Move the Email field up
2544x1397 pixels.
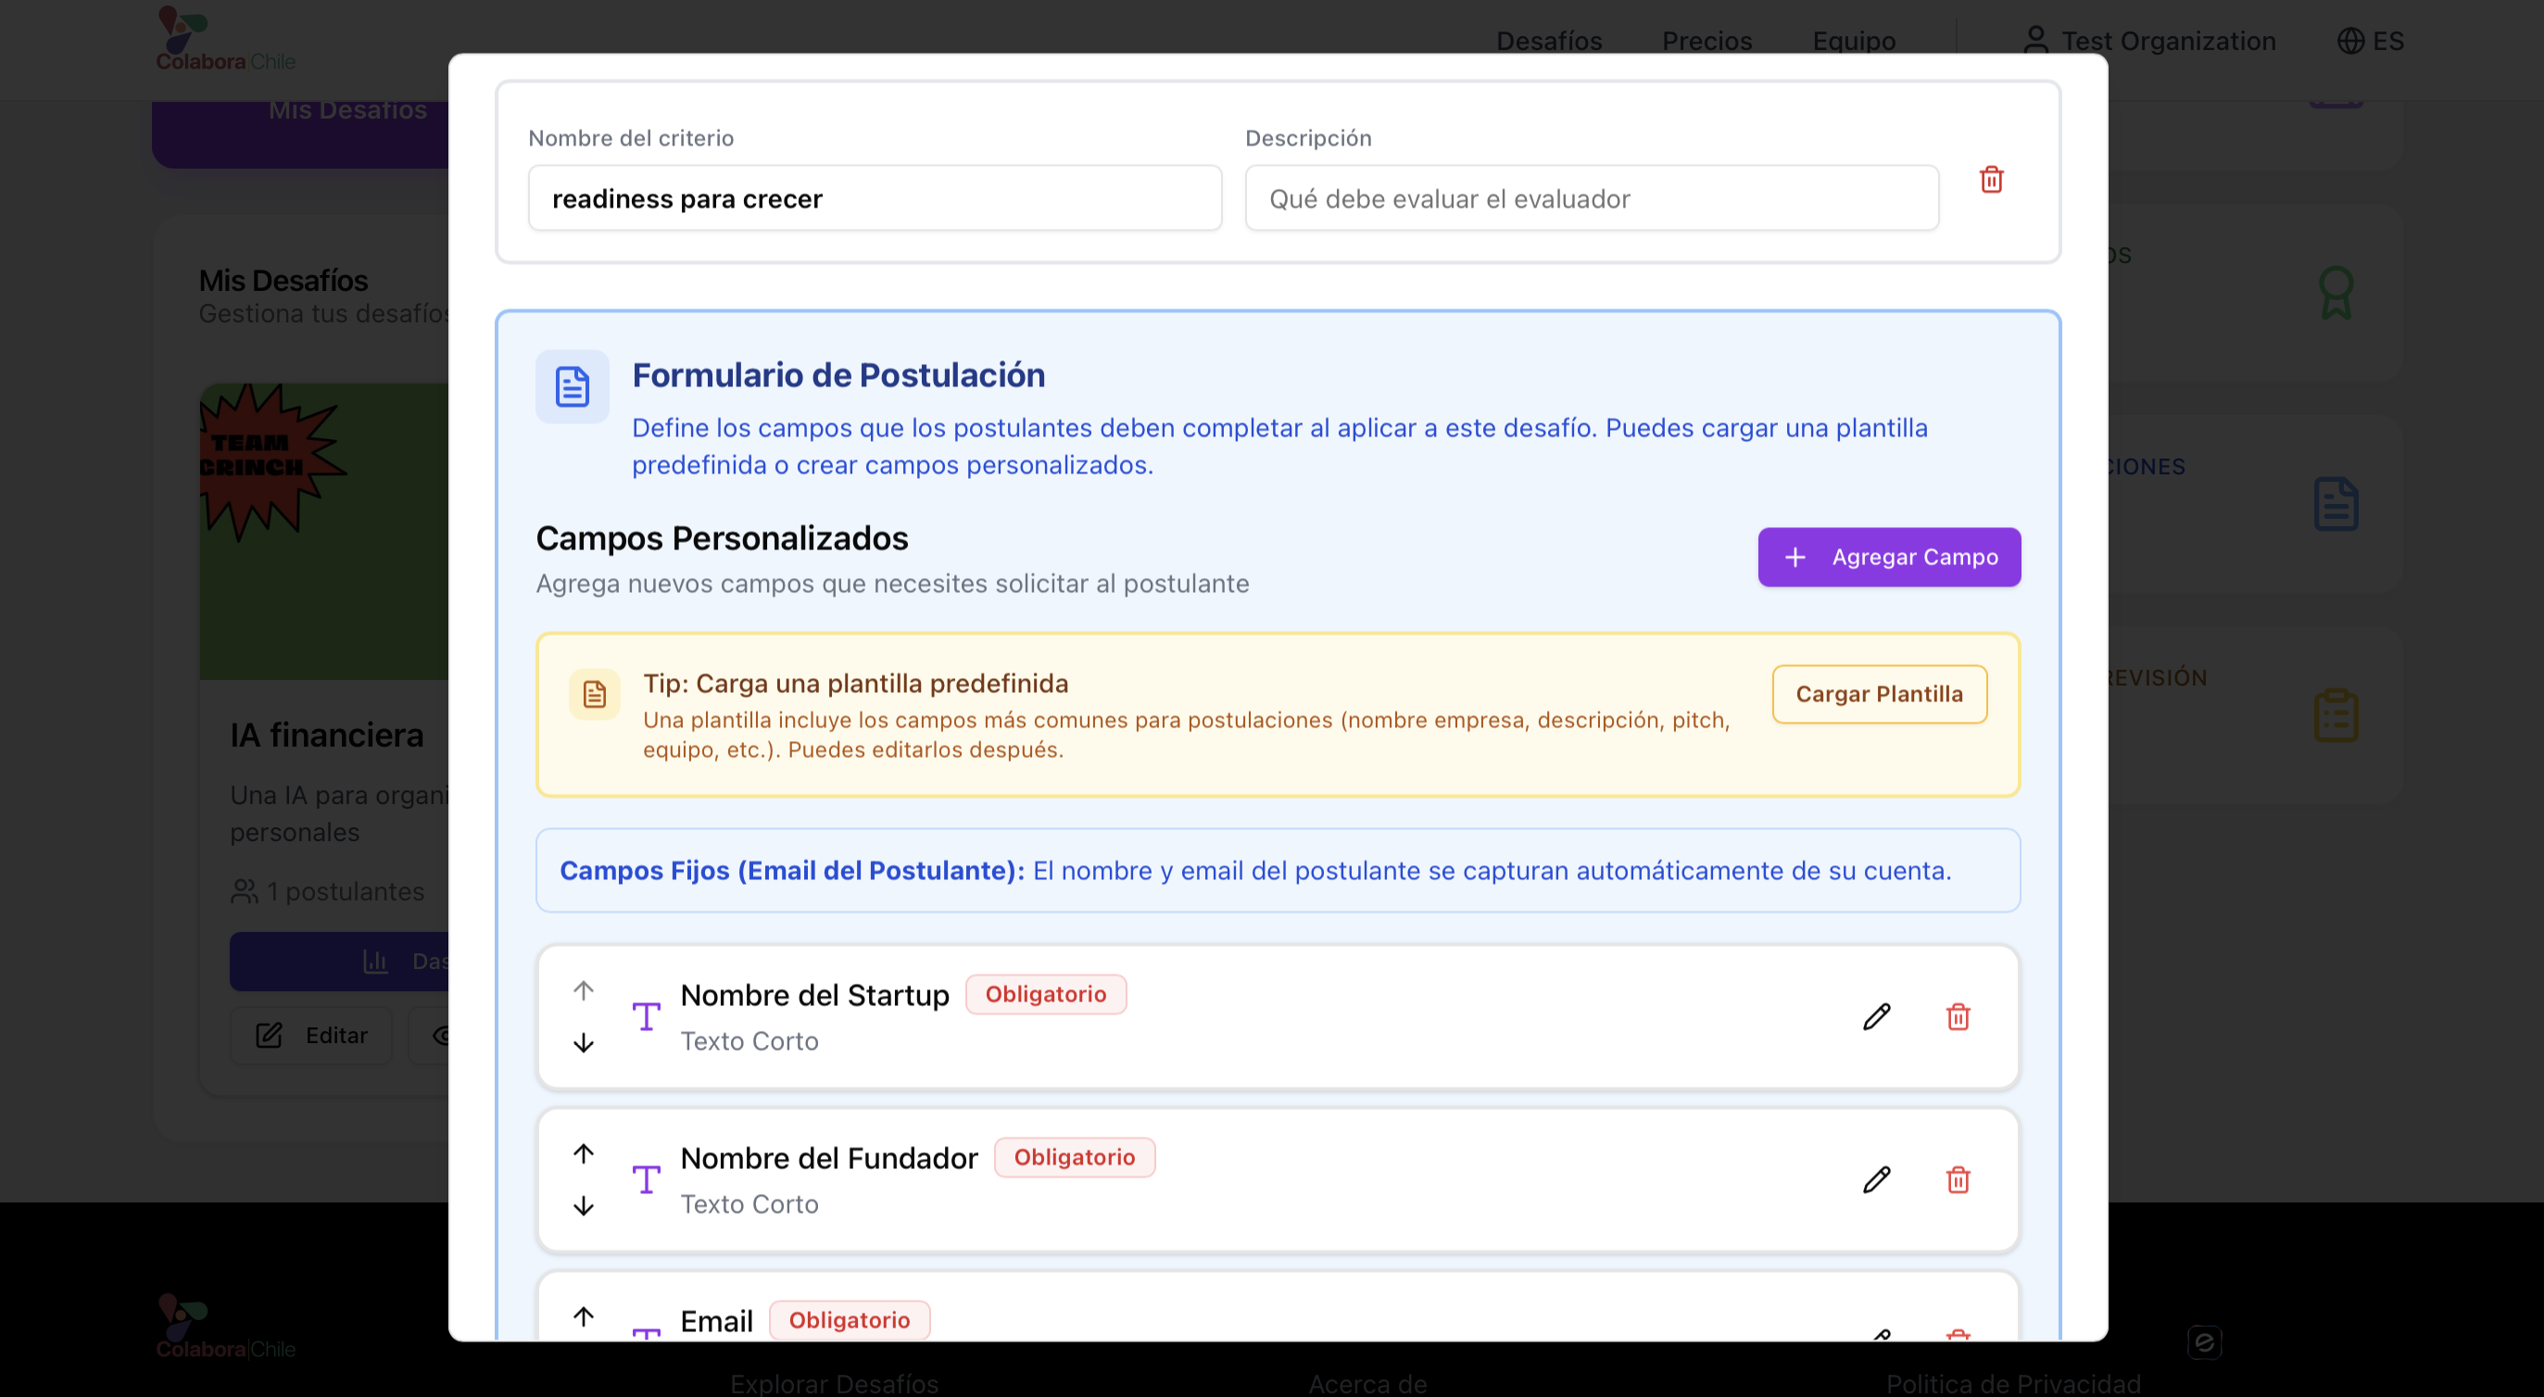[x=584, y=1316]
